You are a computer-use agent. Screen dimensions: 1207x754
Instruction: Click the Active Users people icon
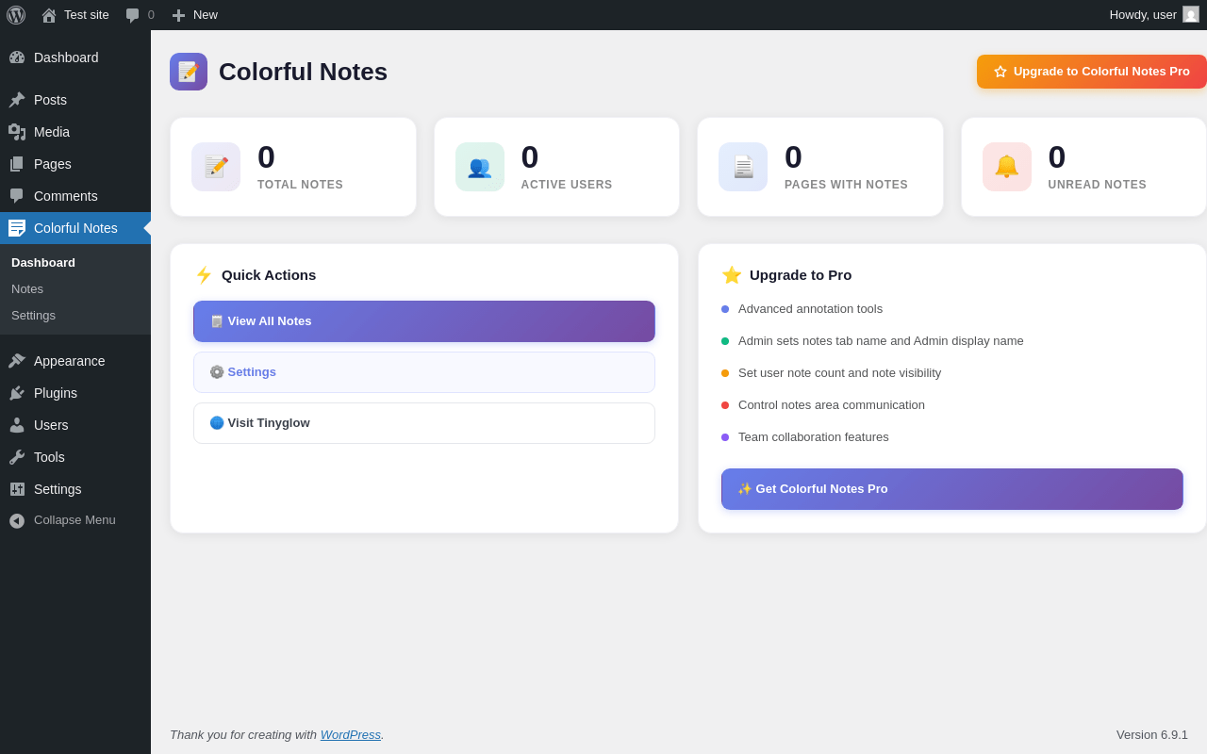pyautogui.click(x=480, y=167)
